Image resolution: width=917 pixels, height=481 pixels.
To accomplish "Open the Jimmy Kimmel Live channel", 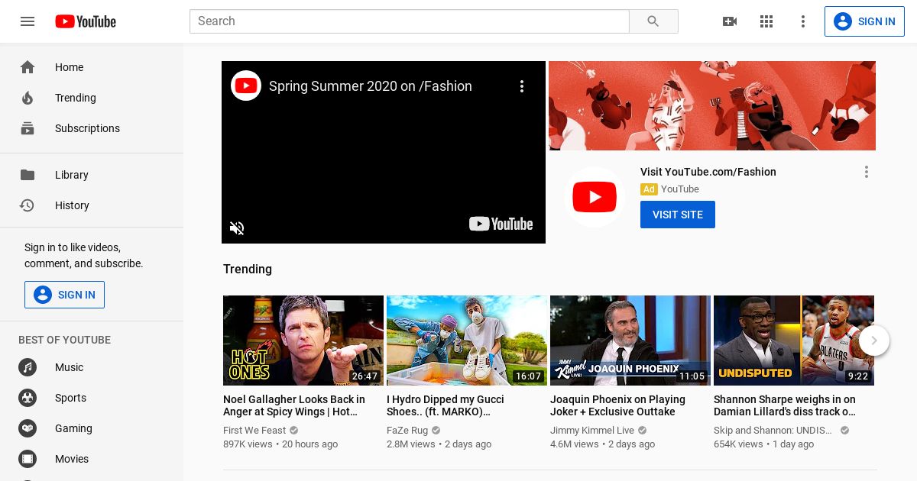I will point(592,431).
